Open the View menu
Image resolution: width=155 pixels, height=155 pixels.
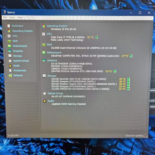(12, 17)
